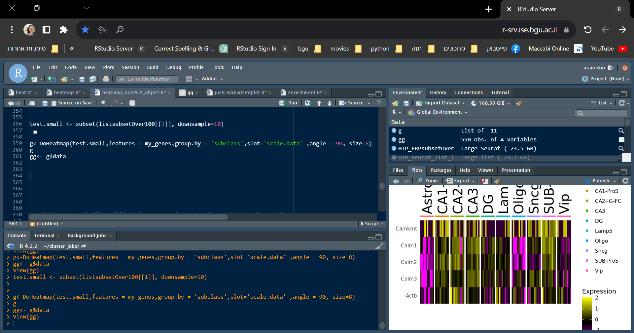Click the magic wand code tools icon
This screenshot has width=634, height=333.
(114, 103)
